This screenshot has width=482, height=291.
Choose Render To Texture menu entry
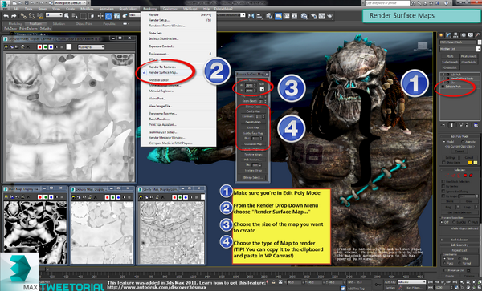tap(162, 67)
